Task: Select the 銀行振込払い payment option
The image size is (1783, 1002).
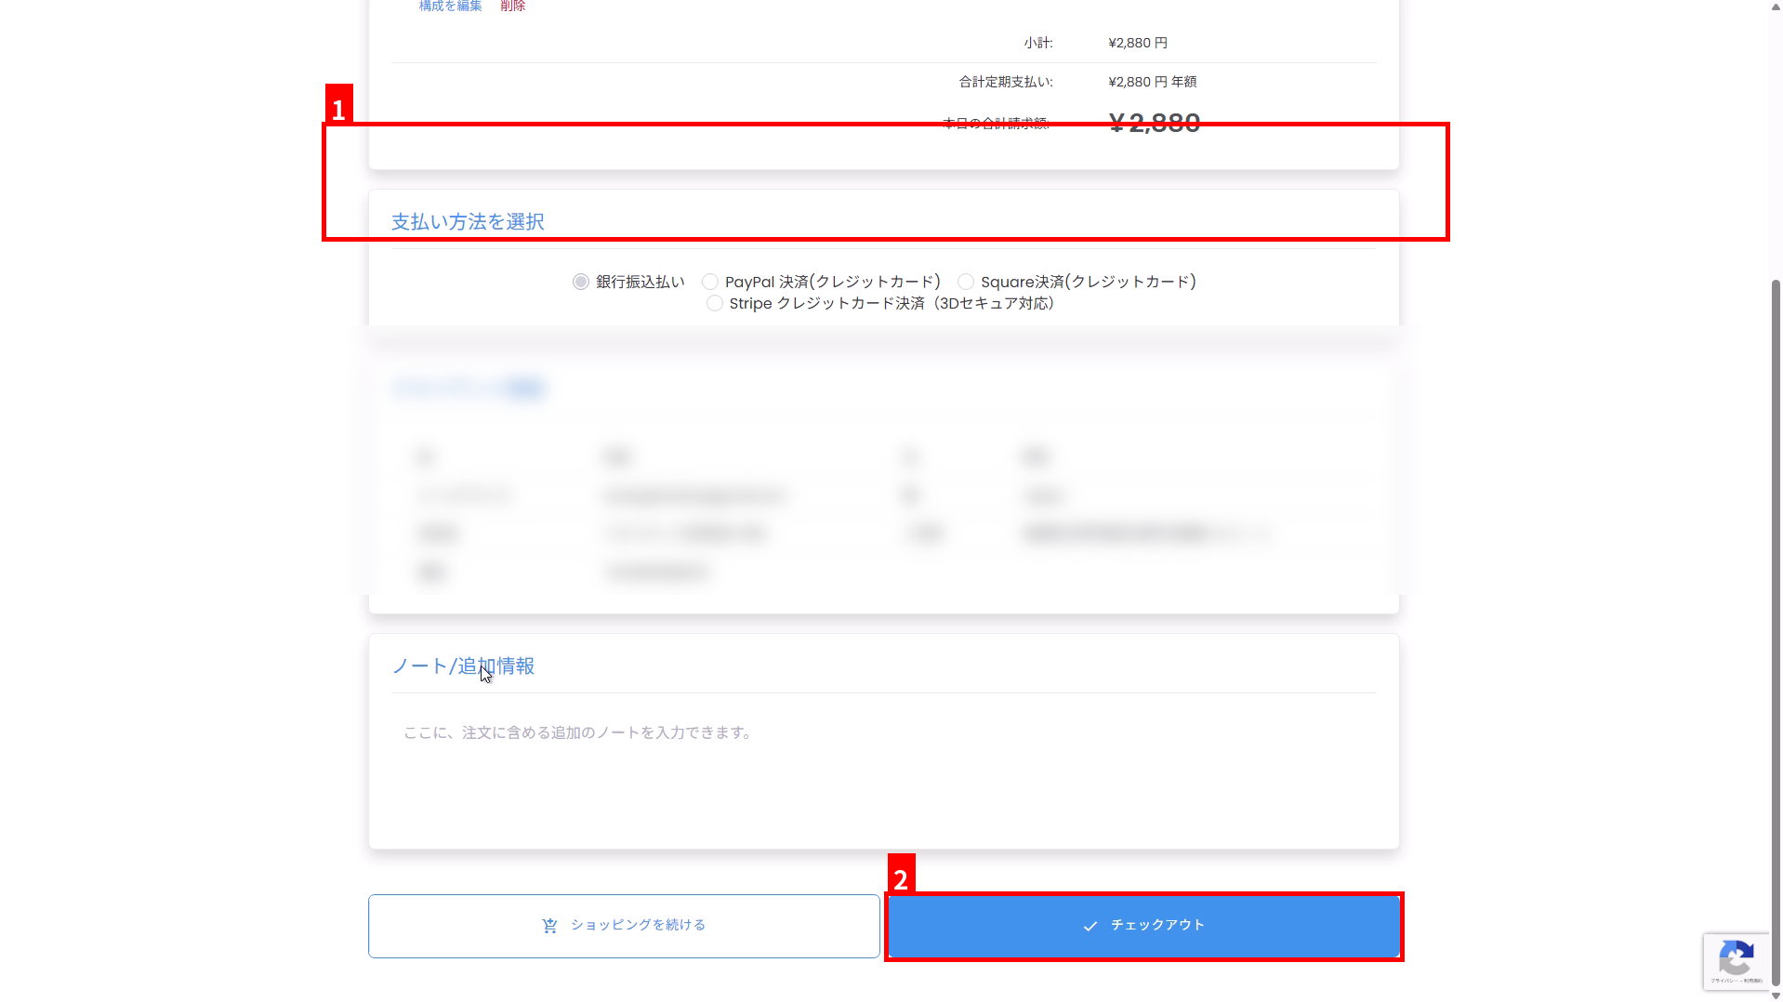Action: click(x=581, y=282)
